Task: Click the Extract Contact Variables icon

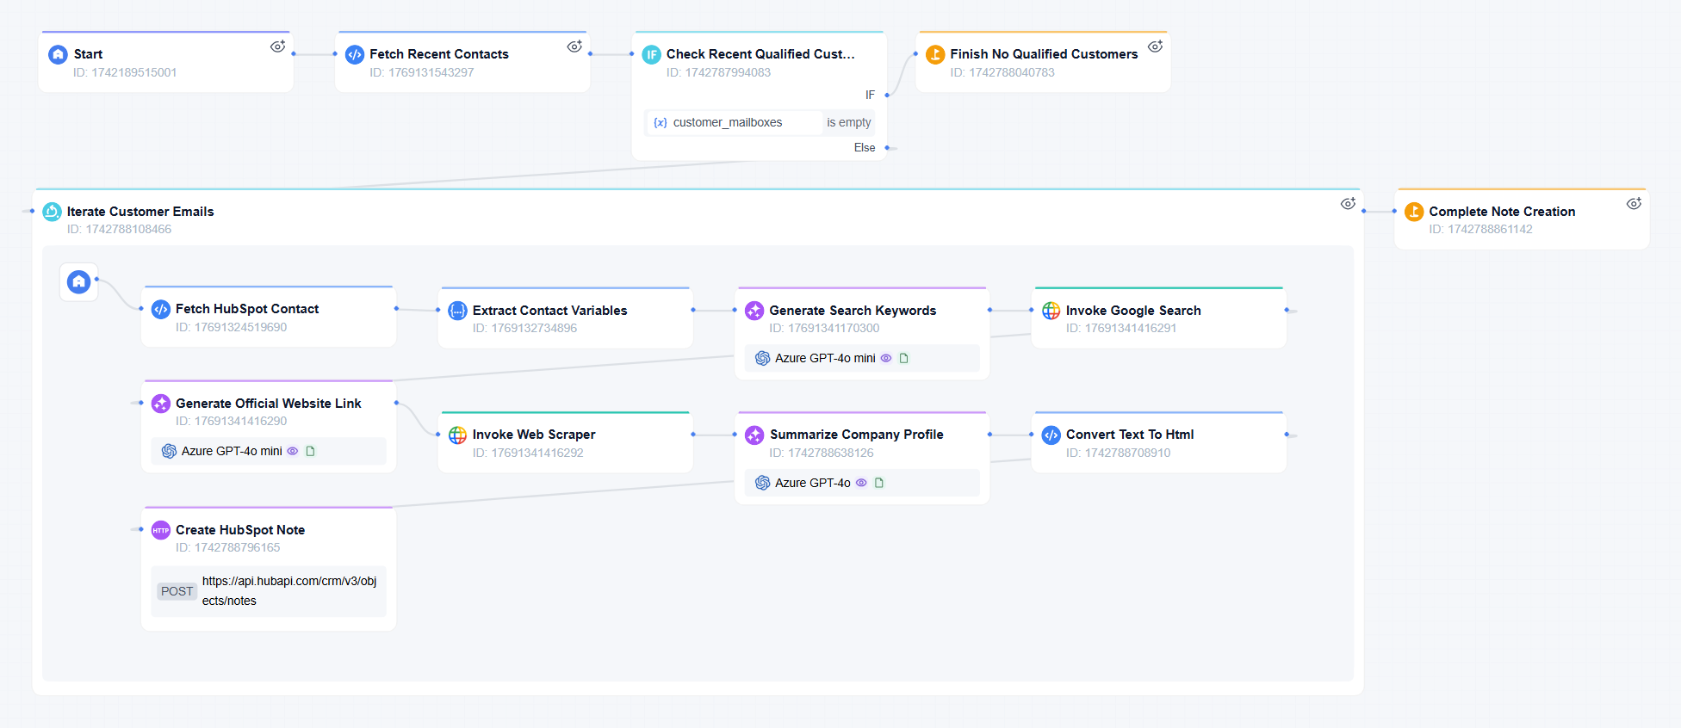Action: click(x=457, y=311)
